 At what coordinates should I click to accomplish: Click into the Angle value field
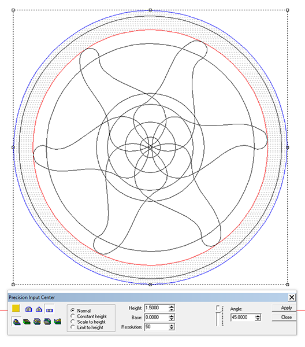(243, 318)
